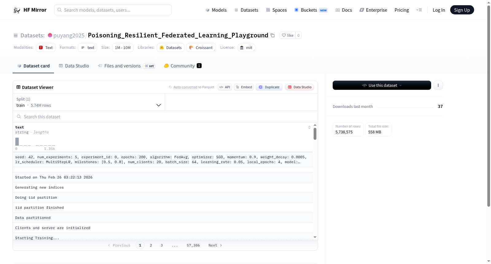Image resolution: width=491 pixels, height=264 pixels.
Task: Click current page 1 button
Action: tap(140, 245)
